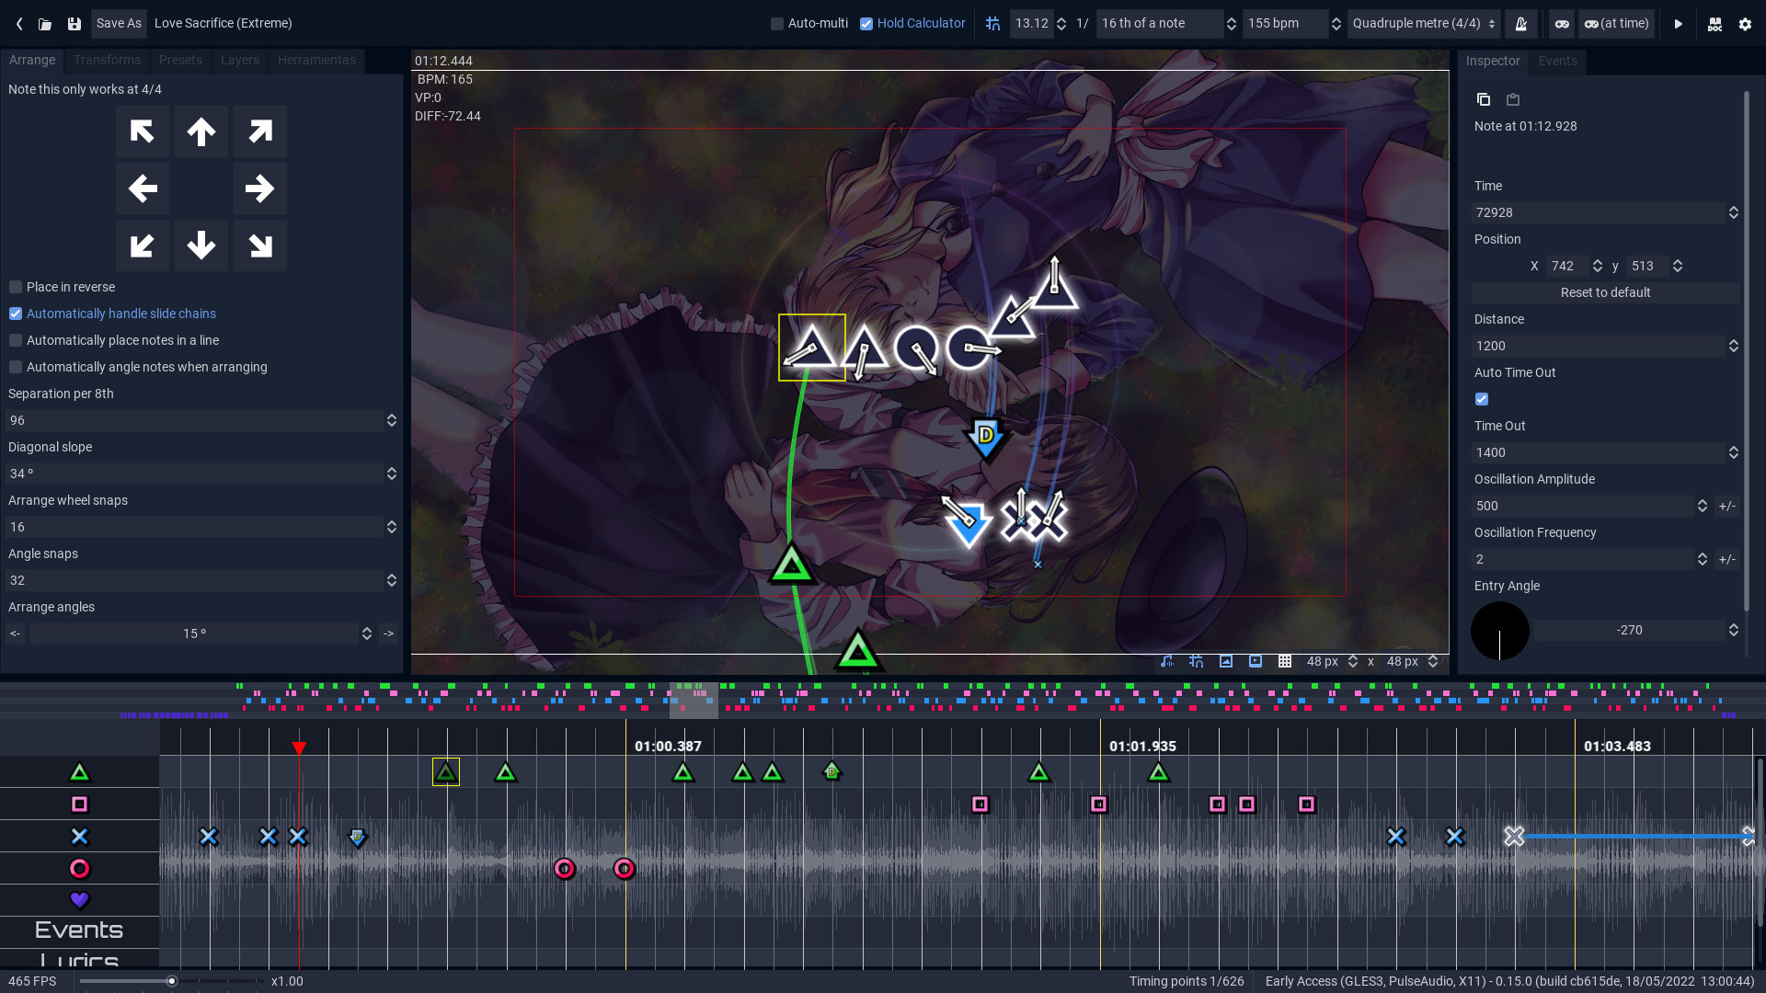Click the music waveform icon in the viewport toolbar
This screenshot has height=993, width=1766.
[x=1166, y=661]
